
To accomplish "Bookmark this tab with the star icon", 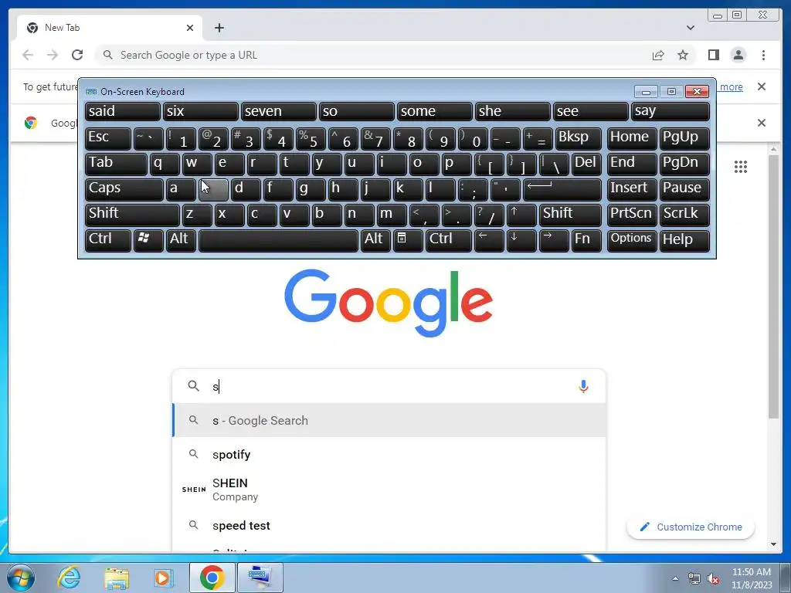I will pyautogui.click(x=683, y=55).
